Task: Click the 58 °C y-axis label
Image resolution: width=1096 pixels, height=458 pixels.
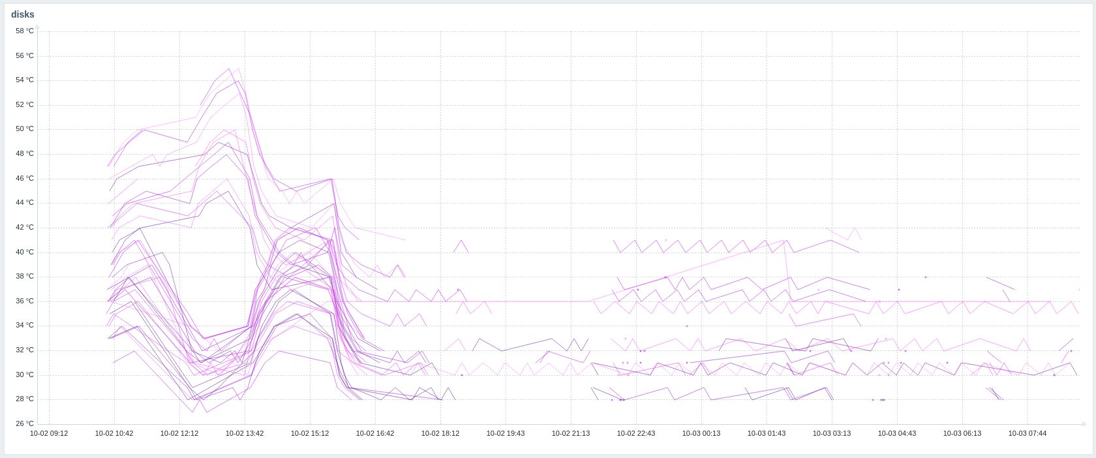Action: (x=25, y=31)
